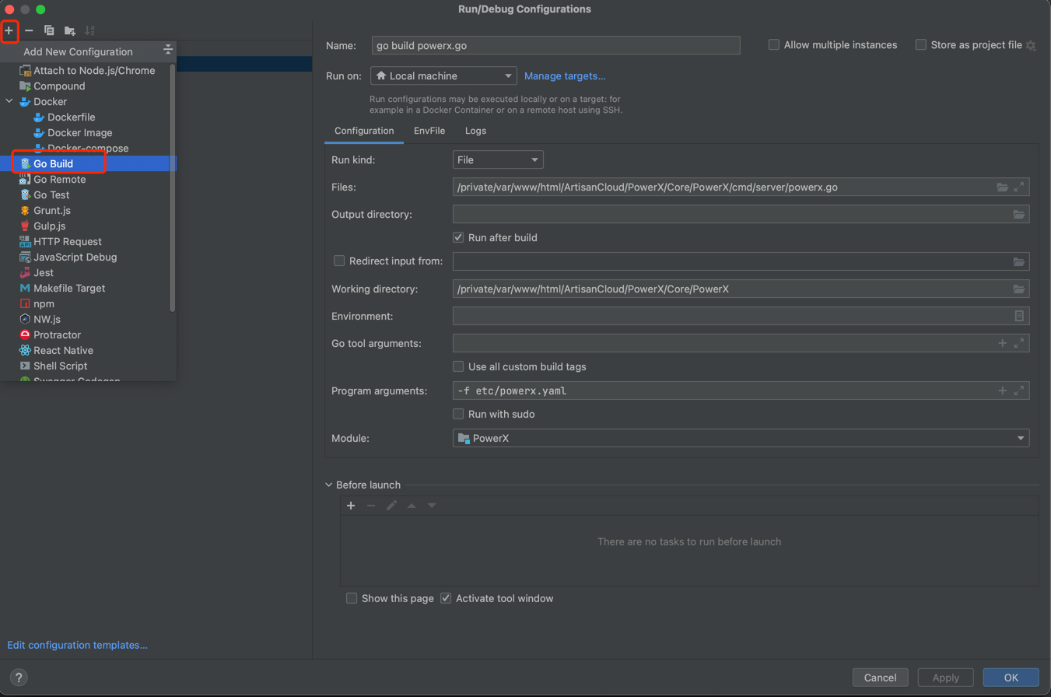Click the minus Remove Configuration icon

coord(29,30)
